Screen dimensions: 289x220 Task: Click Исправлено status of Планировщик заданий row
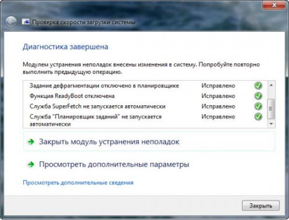point(218,117)
